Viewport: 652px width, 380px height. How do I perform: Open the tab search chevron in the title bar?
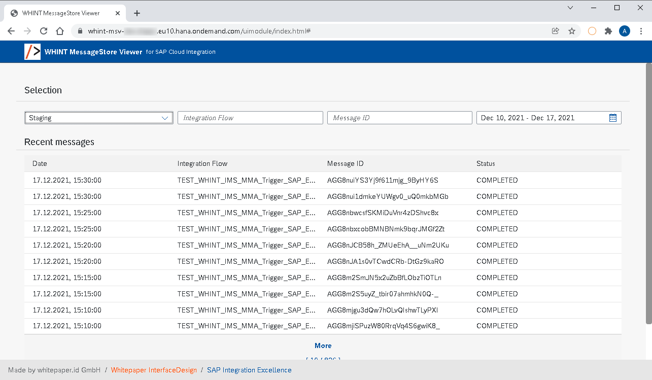coord(570,8)
